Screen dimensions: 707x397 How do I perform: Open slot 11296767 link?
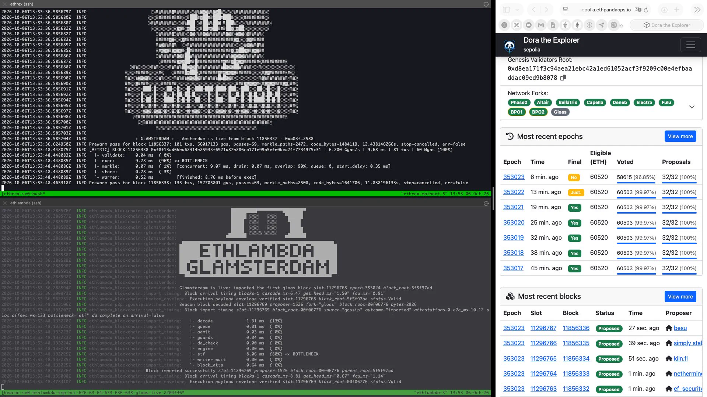[543, 328]
